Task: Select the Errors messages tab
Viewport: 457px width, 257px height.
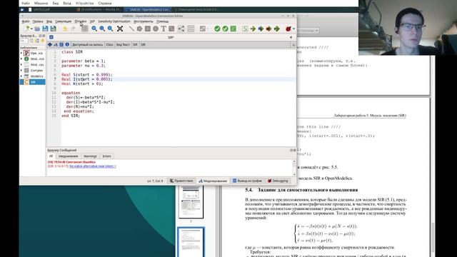Action: tap(106, 156)
